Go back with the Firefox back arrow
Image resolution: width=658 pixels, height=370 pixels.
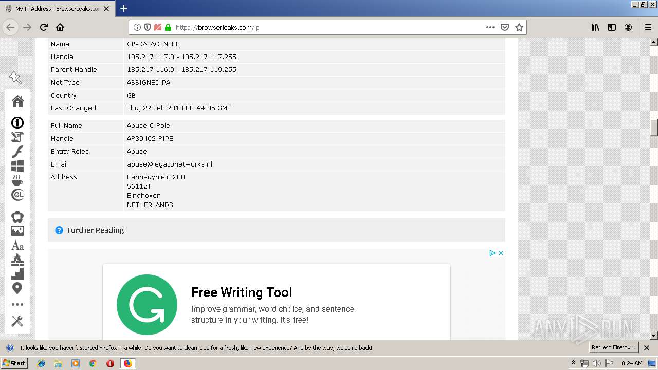(10, 27)
